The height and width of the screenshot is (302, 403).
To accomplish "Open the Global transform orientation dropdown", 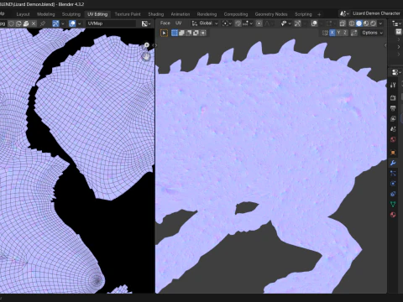I will 205,23.
